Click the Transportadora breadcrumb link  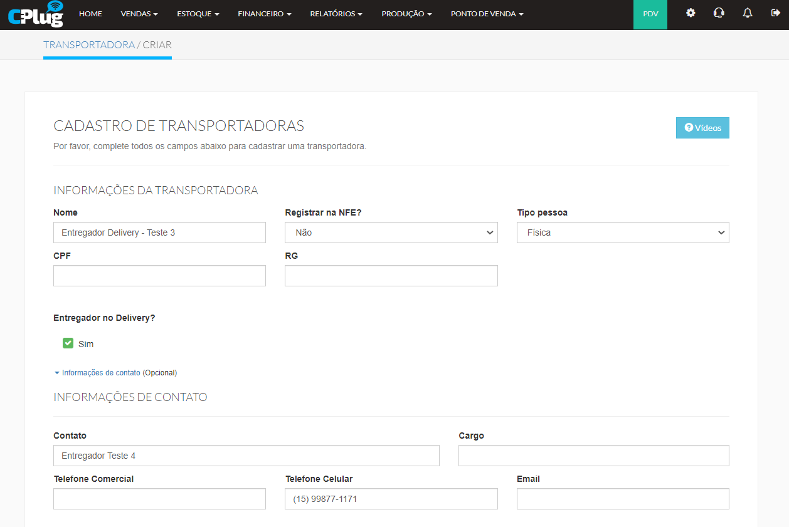[x=89, y=45]
